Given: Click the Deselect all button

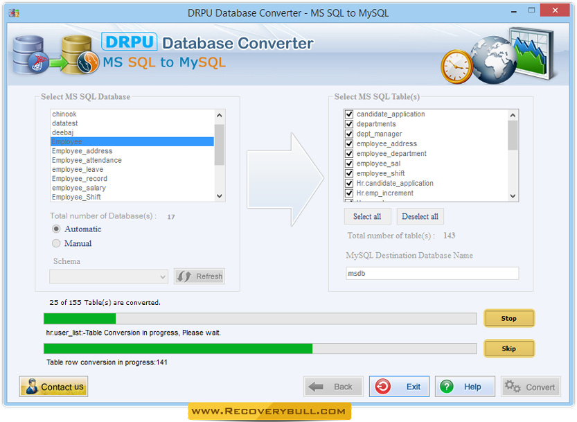Looking at the screenshot, I should coord(420,216).
